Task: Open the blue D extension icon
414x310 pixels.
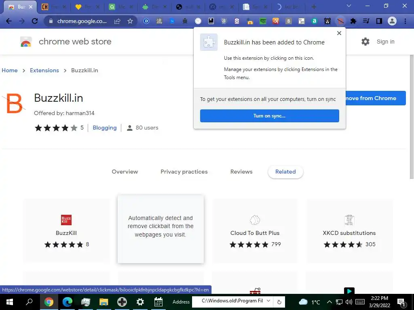Action: click(x=146, y=21)
